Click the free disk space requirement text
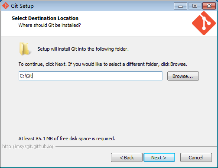218x168 pixels. 67,139
